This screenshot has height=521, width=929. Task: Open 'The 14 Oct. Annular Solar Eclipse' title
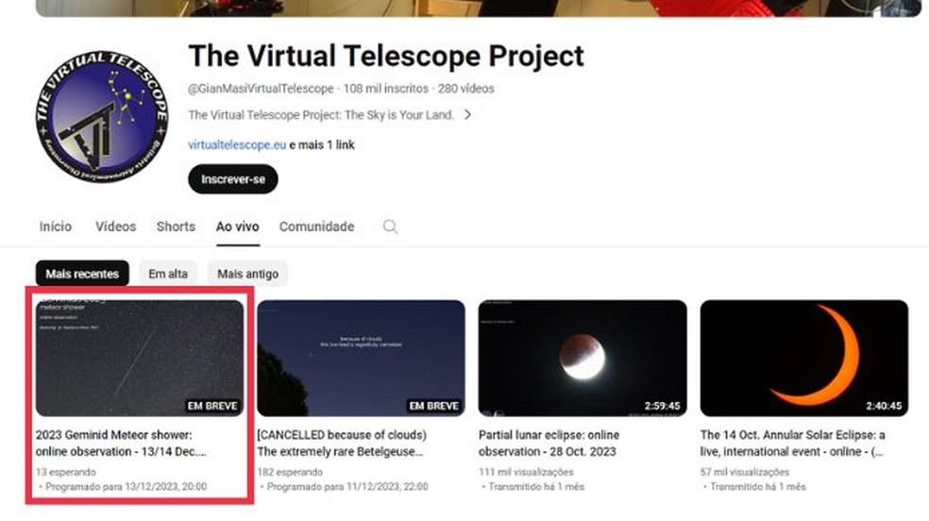(793, 444)
